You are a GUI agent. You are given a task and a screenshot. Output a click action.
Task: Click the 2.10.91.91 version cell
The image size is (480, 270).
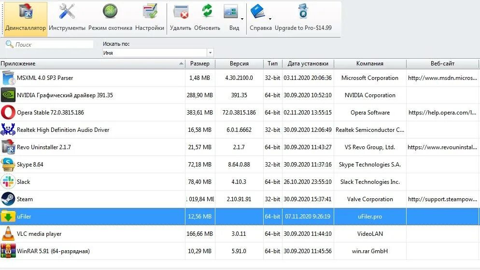pos(239,199)
